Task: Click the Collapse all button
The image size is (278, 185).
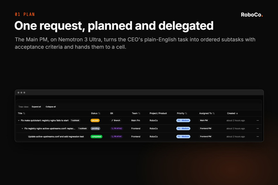Action: (51, 107)
